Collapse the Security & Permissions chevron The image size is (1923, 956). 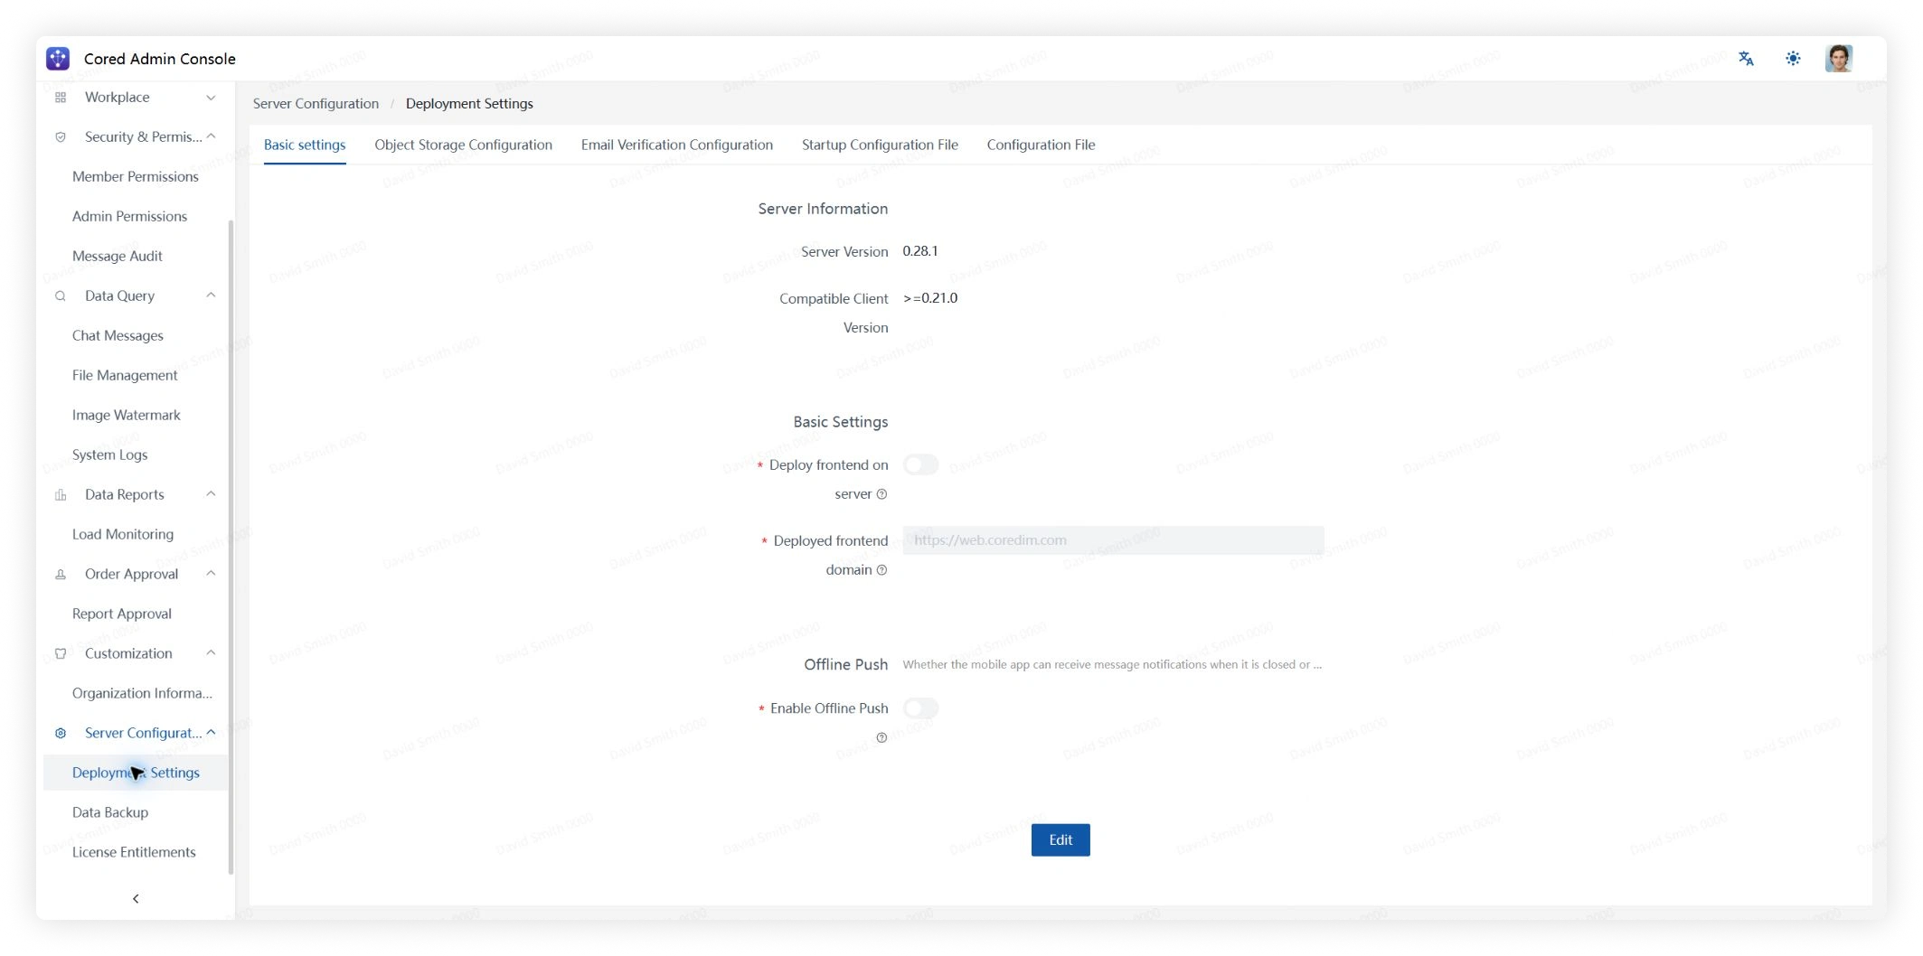coord(211,136)
